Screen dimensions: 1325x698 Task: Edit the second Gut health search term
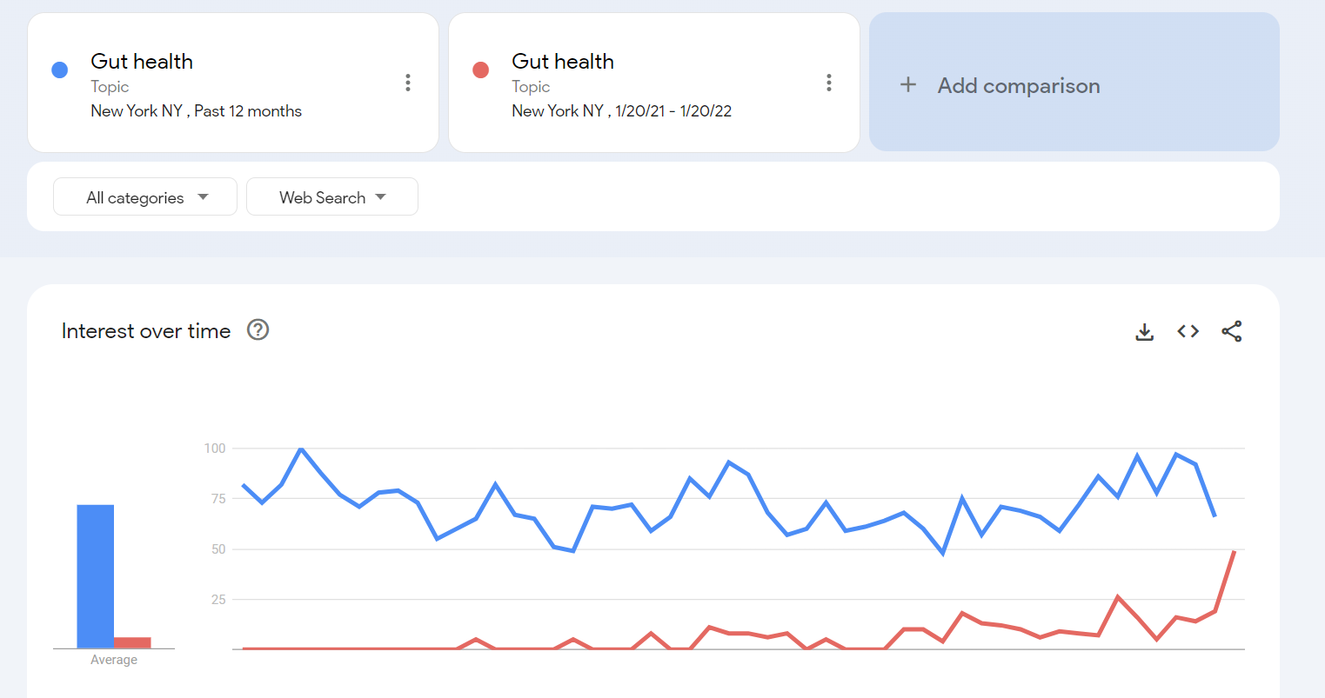[x=563, y=62]
